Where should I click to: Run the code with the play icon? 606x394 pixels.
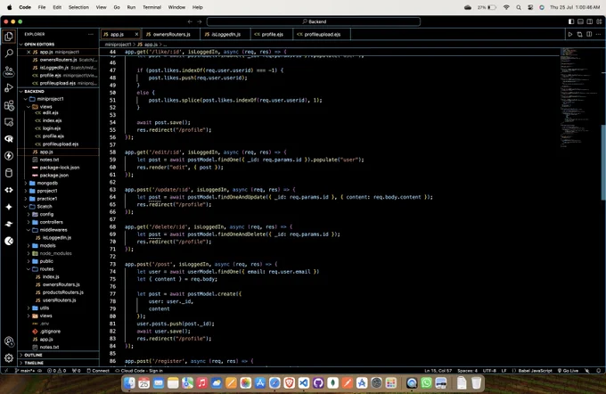tap(570, 35)
